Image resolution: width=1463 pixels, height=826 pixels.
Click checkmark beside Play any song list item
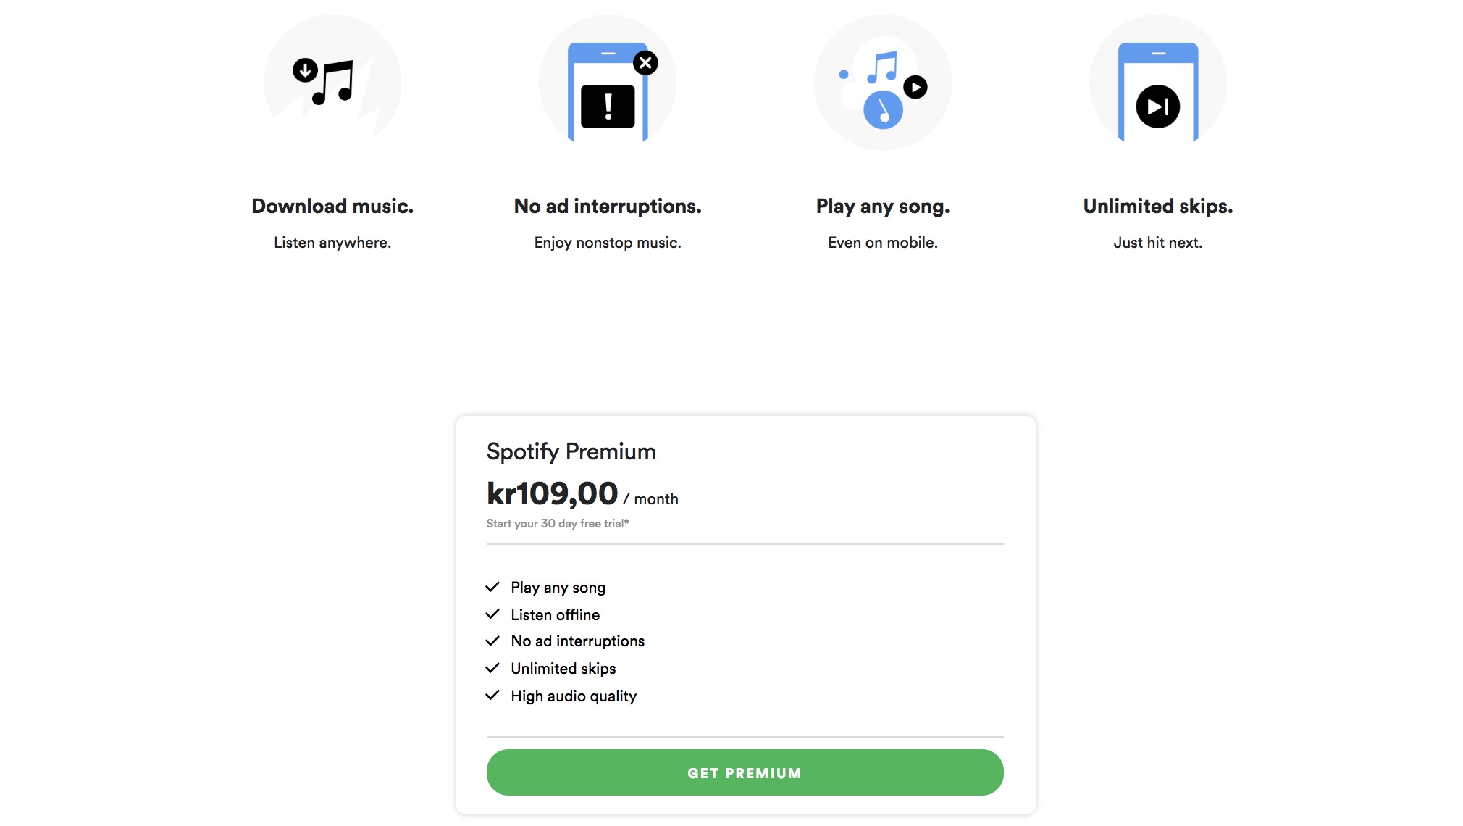tap(492, 587)
